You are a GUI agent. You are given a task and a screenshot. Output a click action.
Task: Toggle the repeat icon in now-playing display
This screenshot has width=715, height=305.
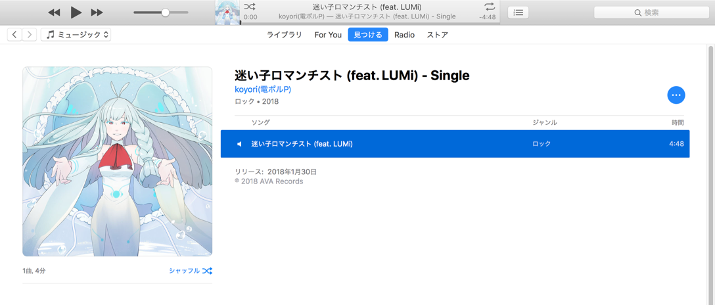click(x=490, y=7)
